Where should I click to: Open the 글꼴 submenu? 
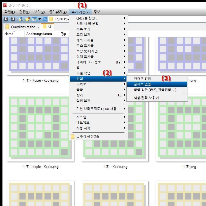point(98,90)
